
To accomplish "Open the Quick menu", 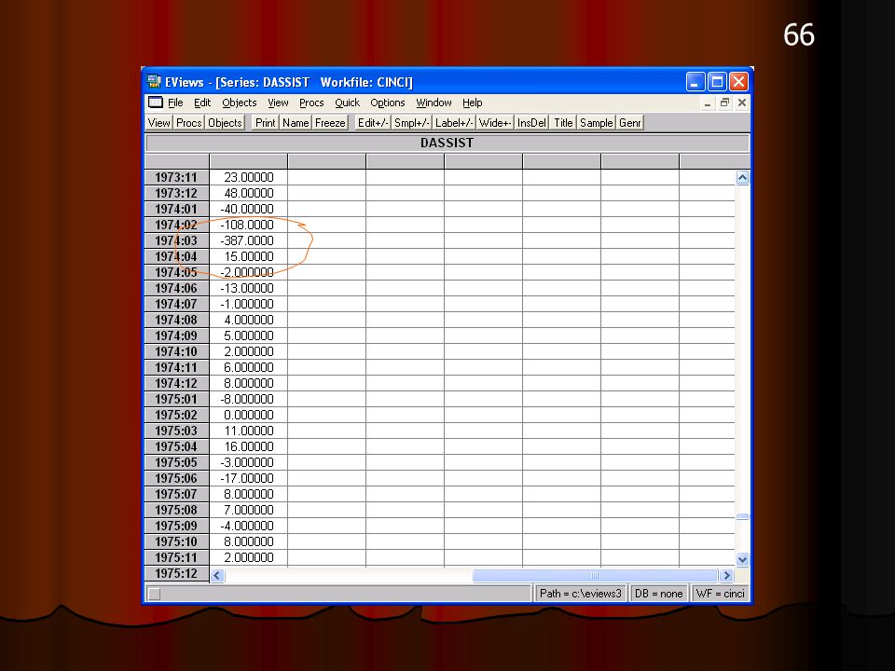I will 347,103.
